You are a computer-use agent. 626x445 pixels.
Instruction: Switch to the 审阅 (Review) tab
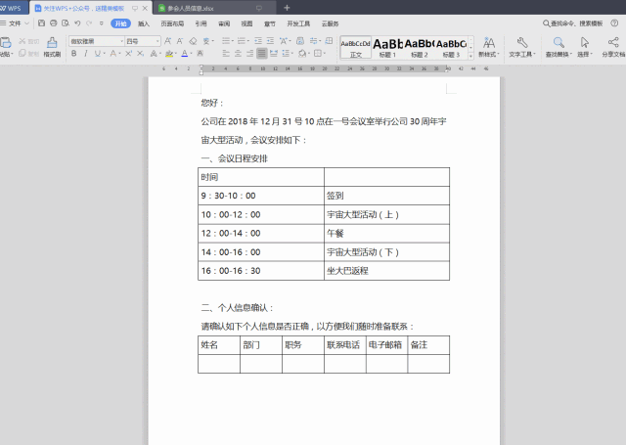tap(224, 23)
